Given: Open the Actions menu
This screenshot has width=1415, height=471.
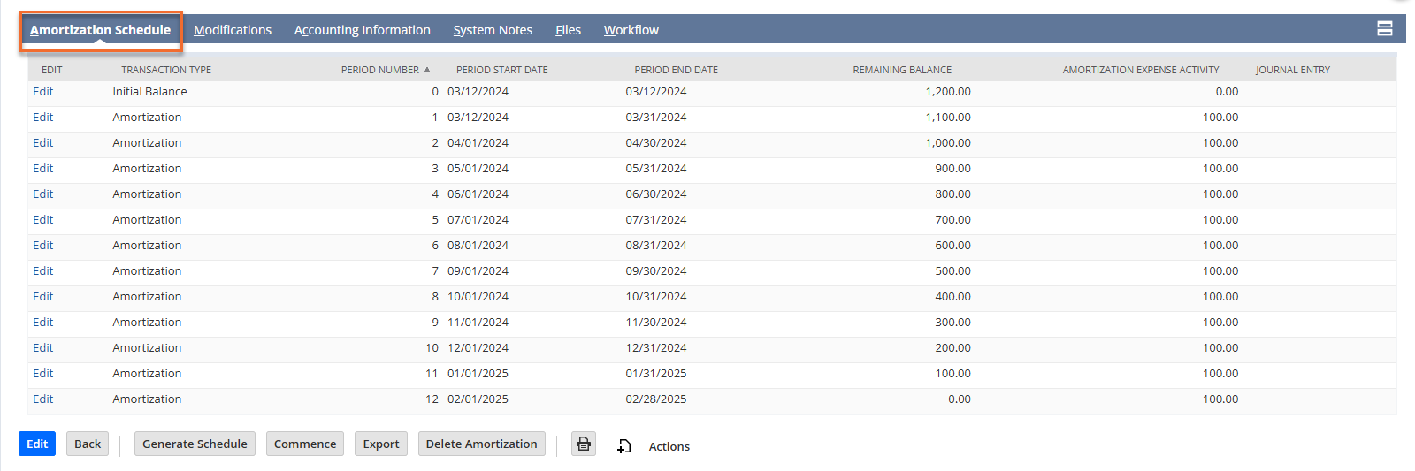Looking at the screenshot, I should (669, 446).
